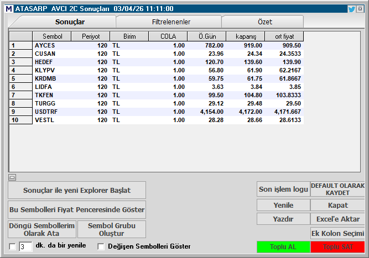
Task: Open Ek Kolon Seçimi column chooser
Action: tap(337, 233)
